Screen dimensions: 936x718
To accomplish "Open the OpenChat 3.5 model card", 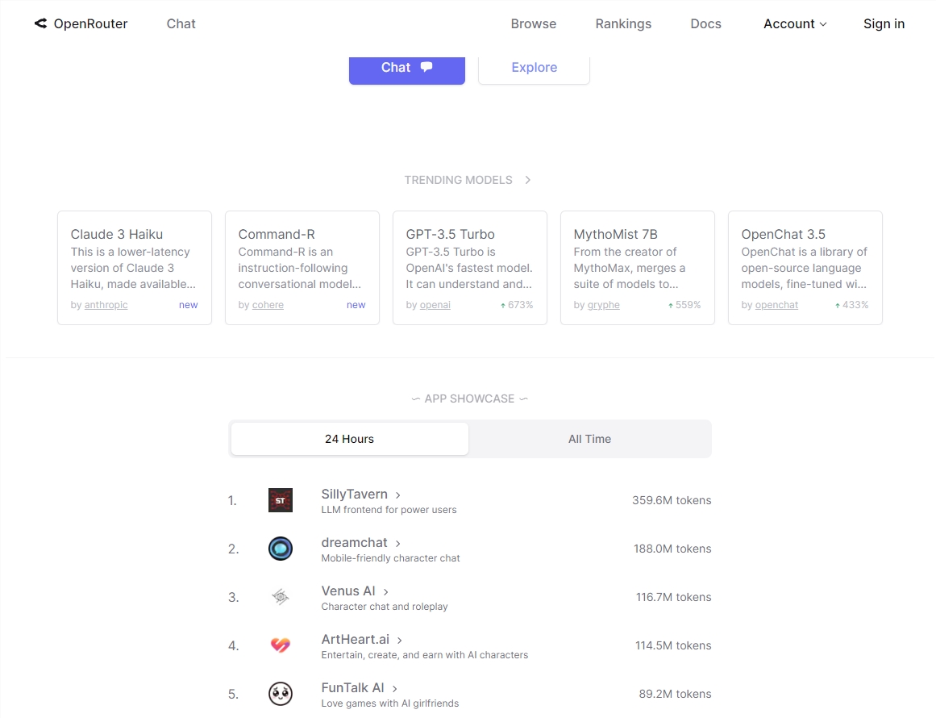I will [x=806, y=268].
